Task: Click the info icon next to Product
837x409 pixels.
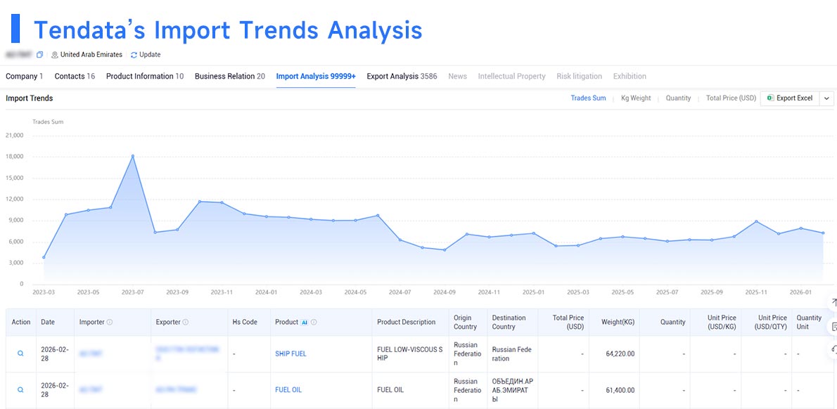Action: point(314,322)
